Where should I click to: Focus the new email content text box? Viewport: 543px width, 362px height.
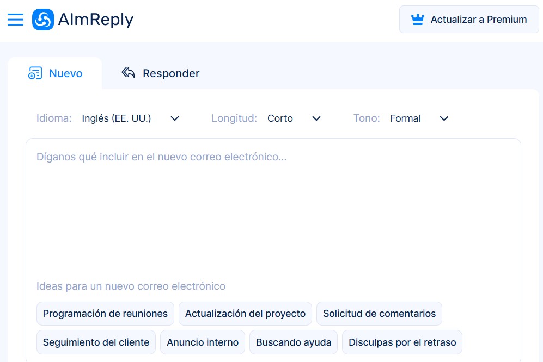pos(272,207)
